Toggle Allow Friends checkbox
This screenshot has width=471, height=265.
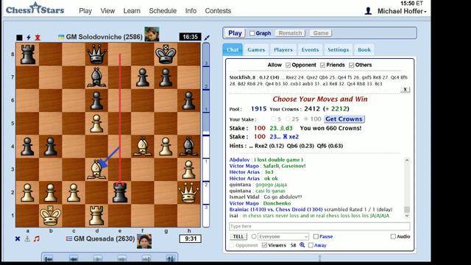pyautogui.click(x=322, y=65)
